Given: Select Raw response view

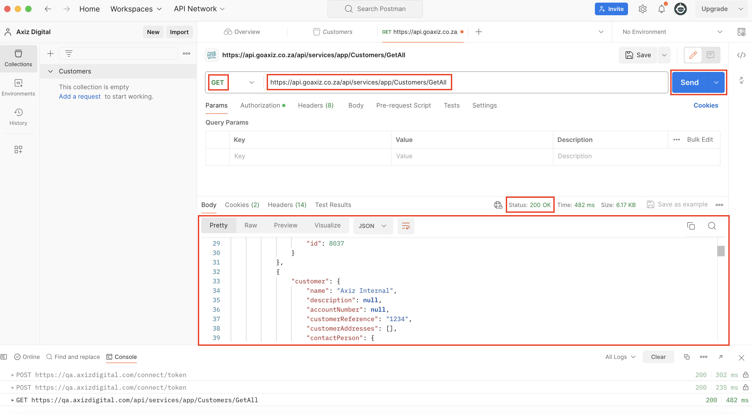Looking at the screenshot, I should [250, 225].
